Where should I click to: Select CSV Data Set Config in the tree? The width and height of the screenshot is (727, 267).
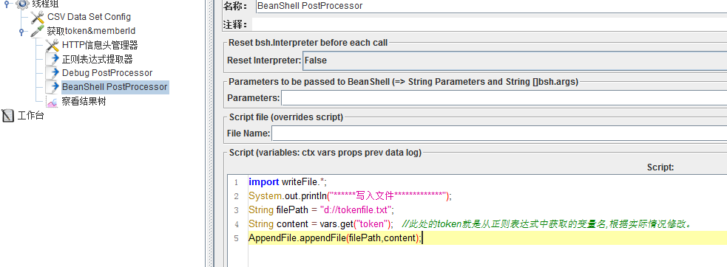[89, 17]
